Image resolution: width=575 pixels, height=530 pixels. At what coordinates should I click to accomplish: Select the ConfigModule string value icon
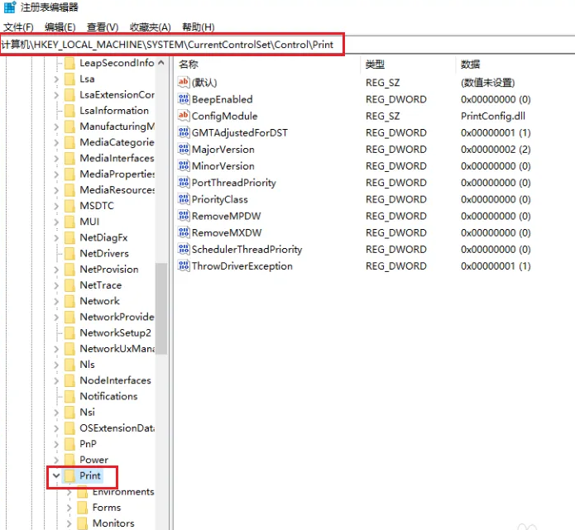click(x=184, y=116)
